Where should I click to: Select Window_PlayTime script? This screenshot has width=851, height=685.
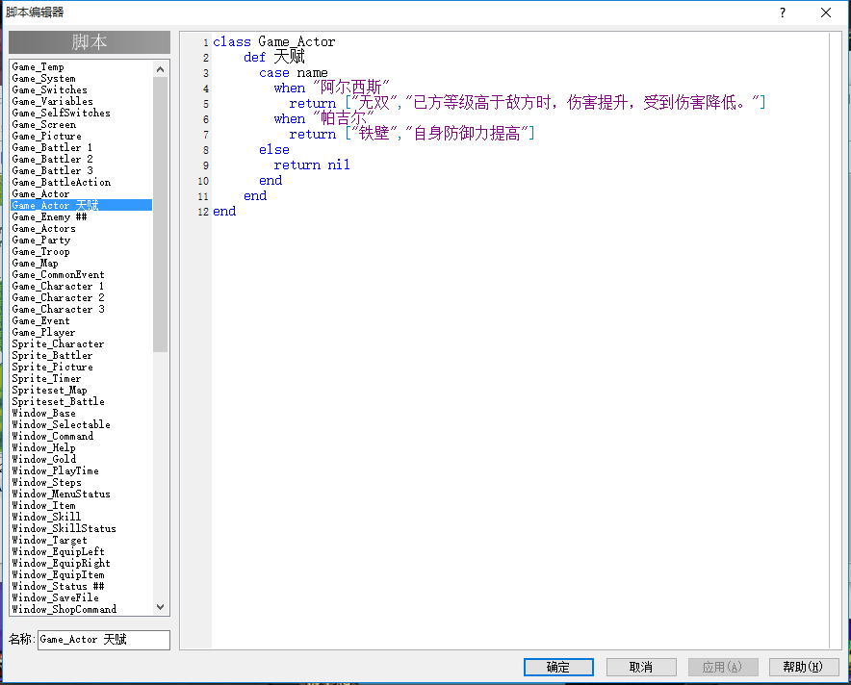click(x=82, y=470)
